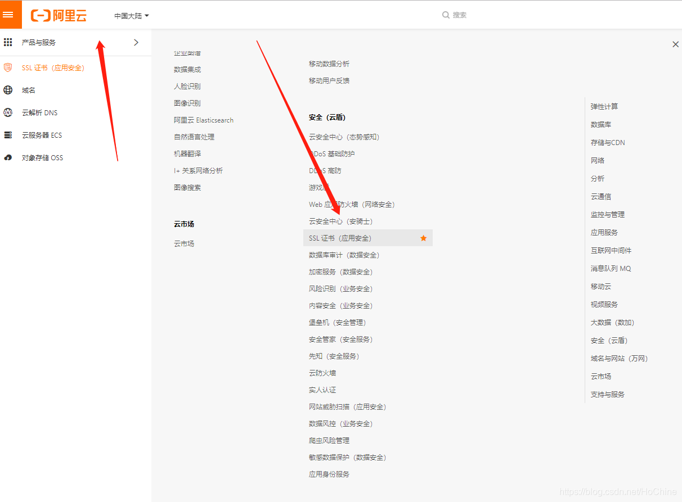
Task: Jump to 监控与管理 category
Action: tap(608, 215)
